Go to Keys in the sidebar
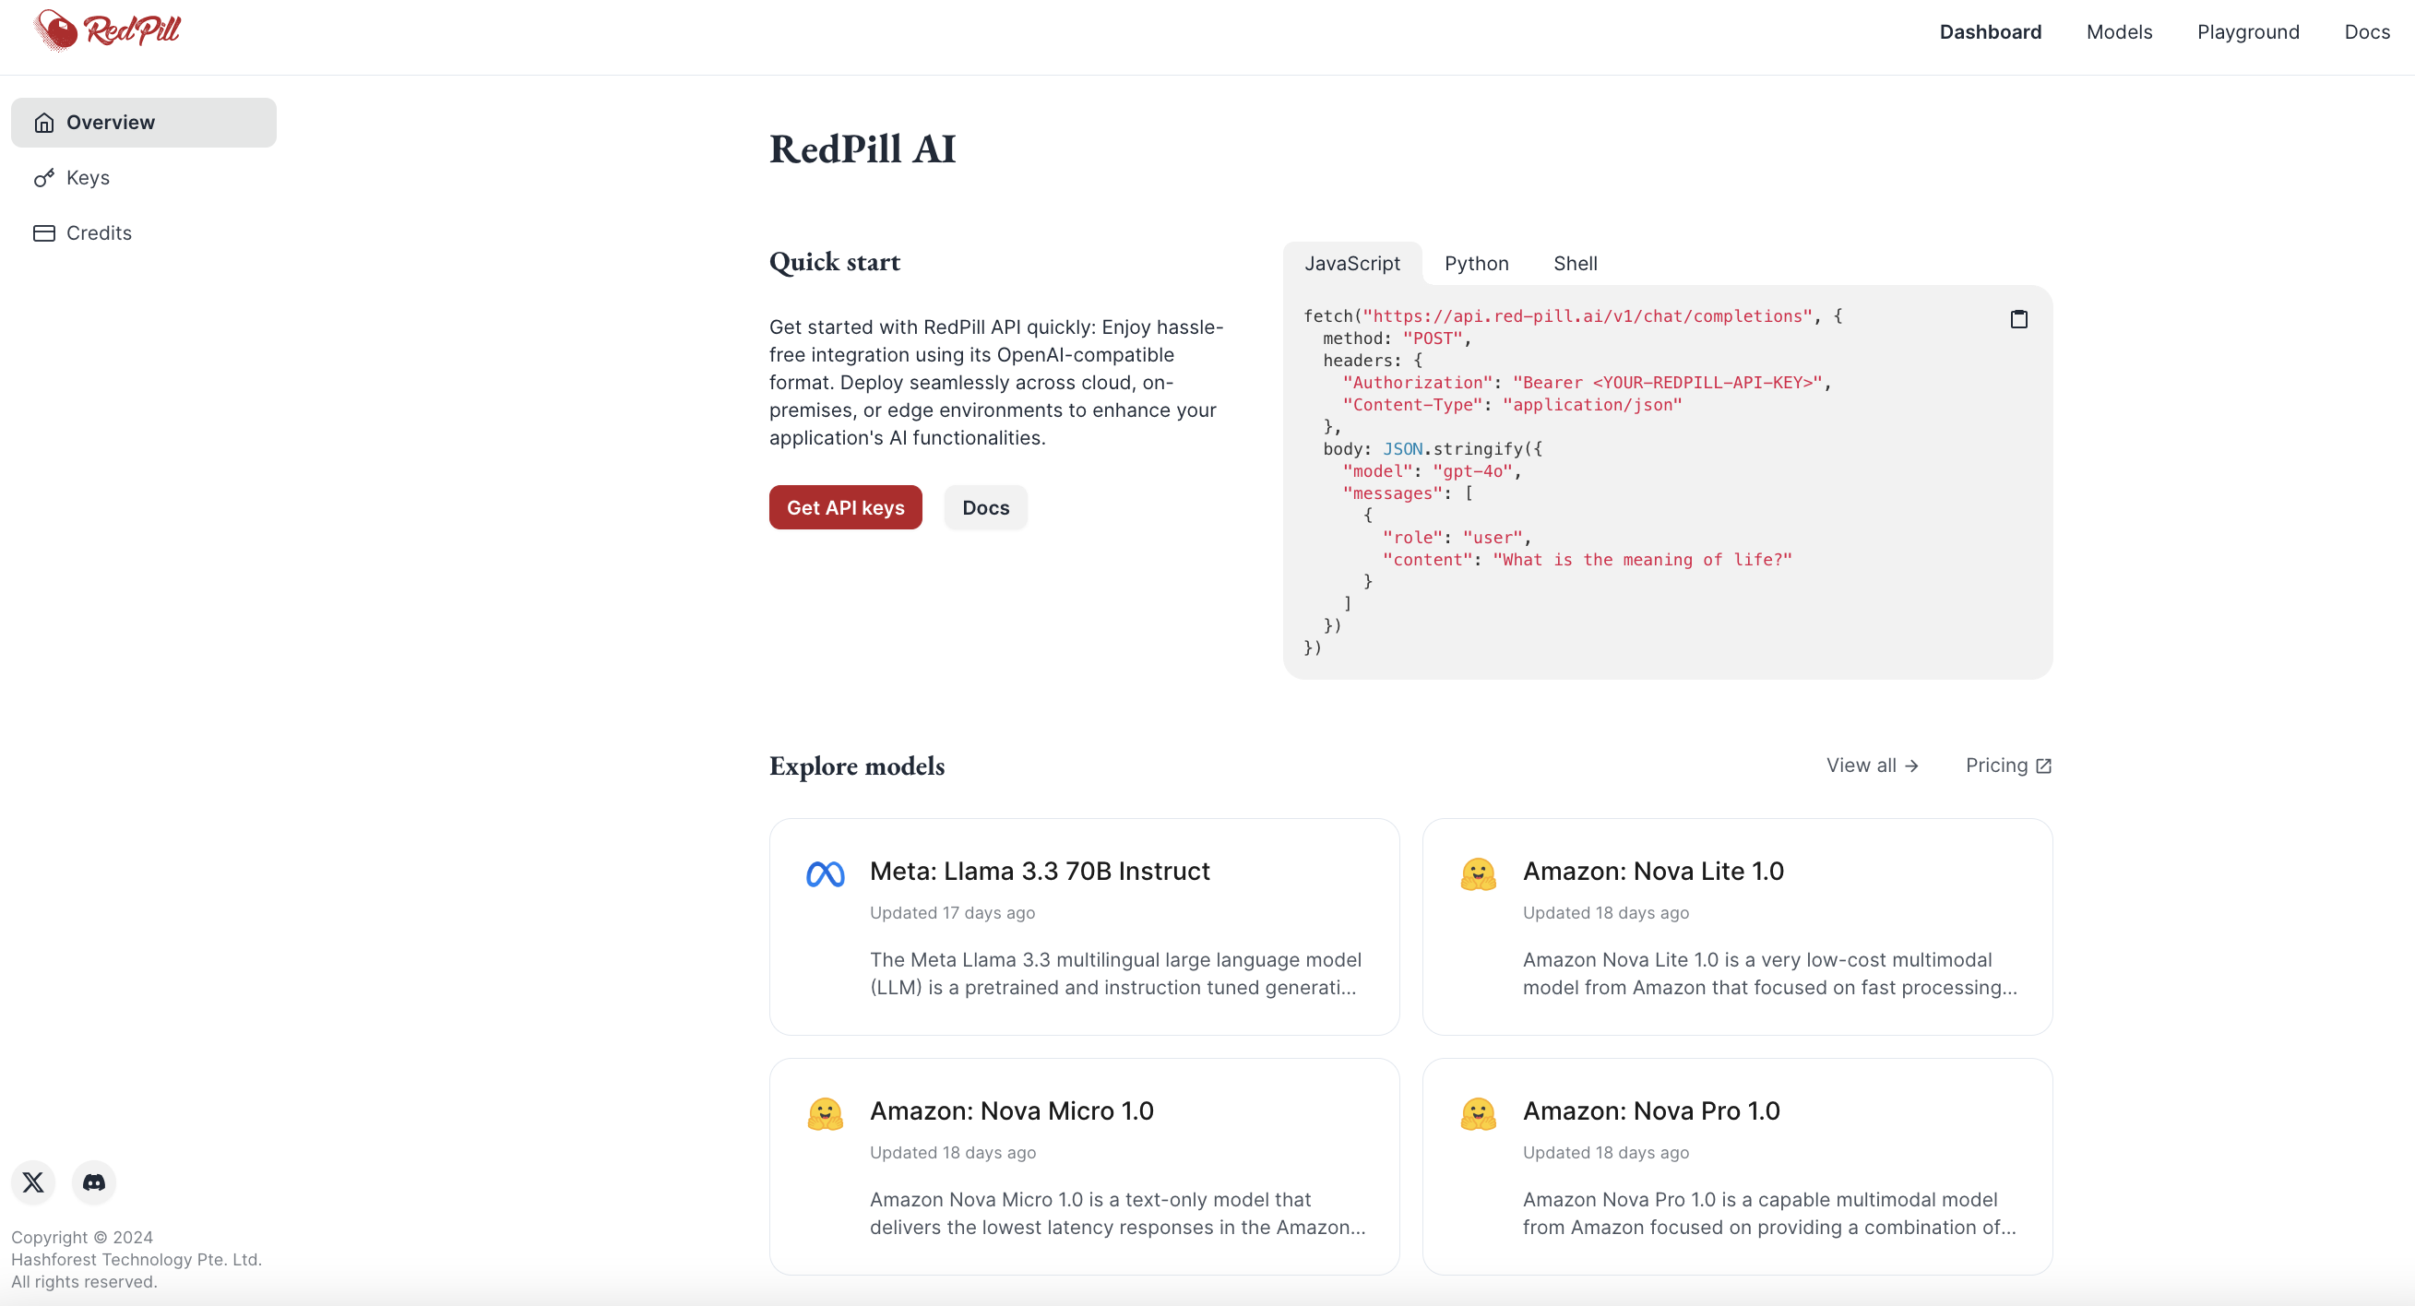 click(x=143, y=178)
